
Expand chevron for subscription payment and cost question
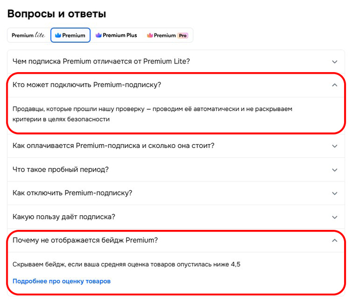[335, 146]
